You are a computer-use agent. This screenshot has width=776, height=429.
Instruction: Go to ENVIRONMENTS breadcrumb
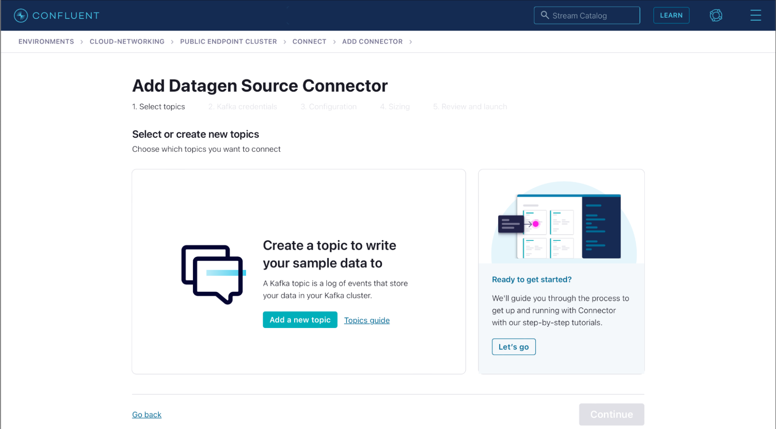pyautogui.click(x=46, y=41)
